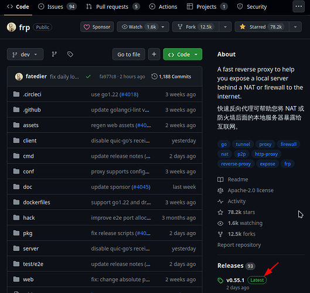Click the dockerfiles folder icon
This screenshot has width=310, height=293.
pos(16,202)
